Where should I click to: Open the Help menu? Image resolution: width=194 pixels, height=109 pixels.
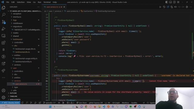tap(55, 2)
